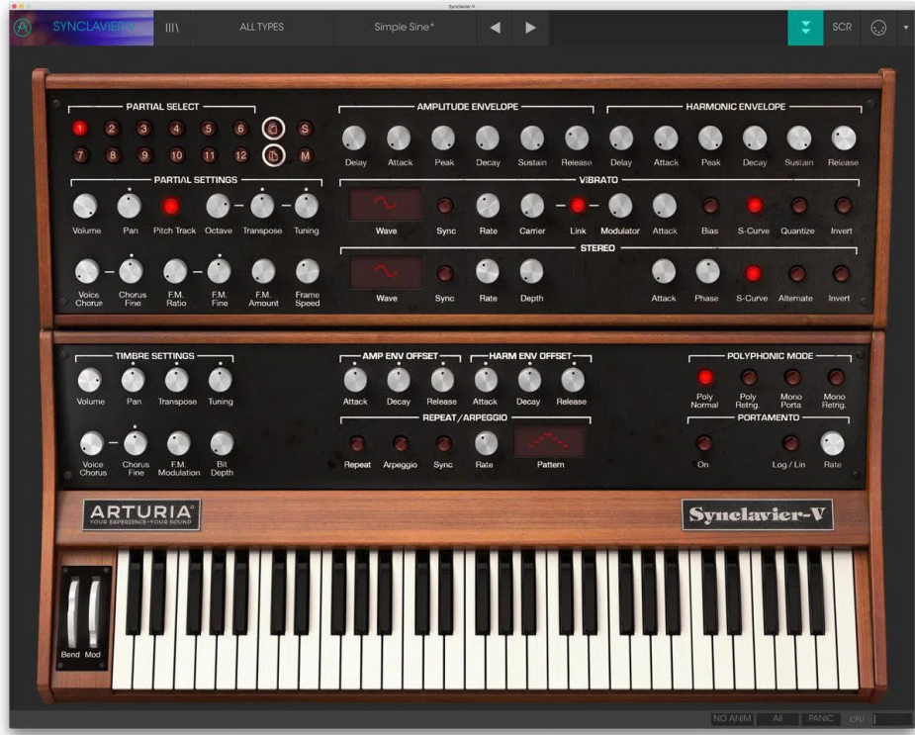915x735 pixels.
Task: Open the All MIDI channel selector
Action: (778, 718)
